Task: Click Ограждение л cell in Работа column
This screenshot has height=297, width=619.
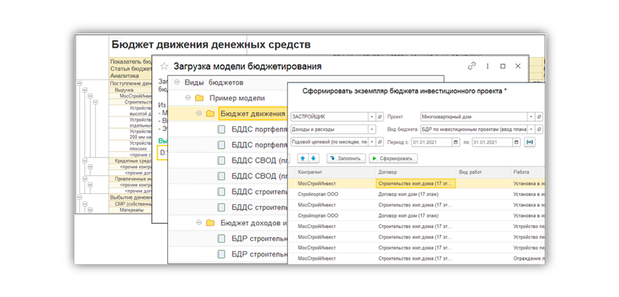Action: point(529,258)
